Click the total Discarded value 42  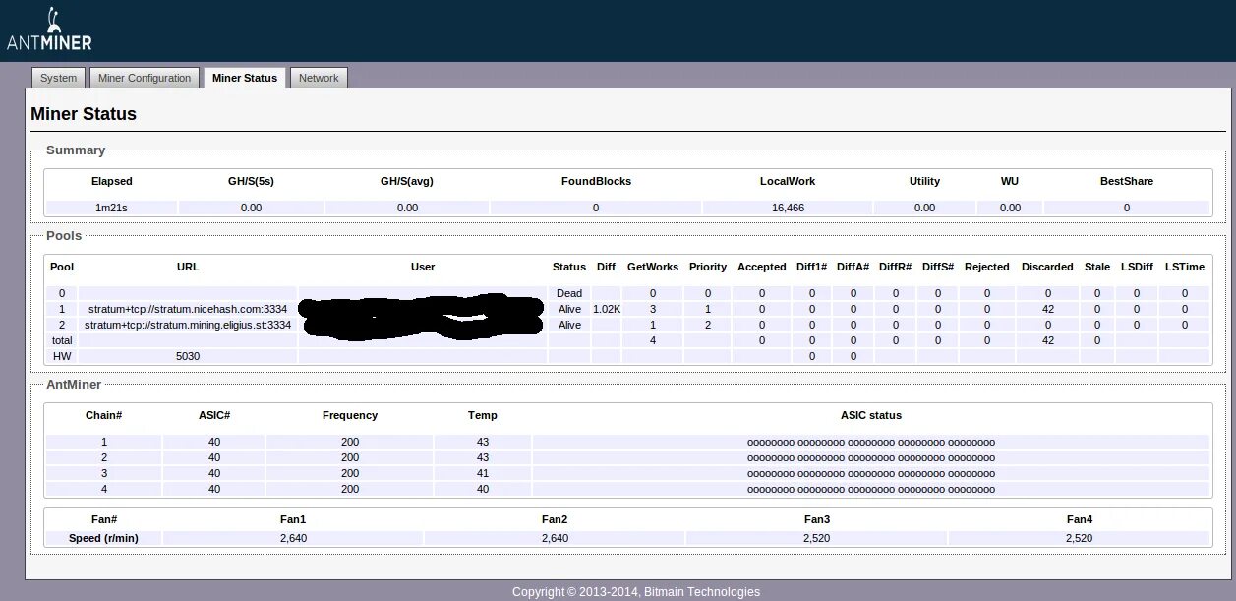[1048, 340]
